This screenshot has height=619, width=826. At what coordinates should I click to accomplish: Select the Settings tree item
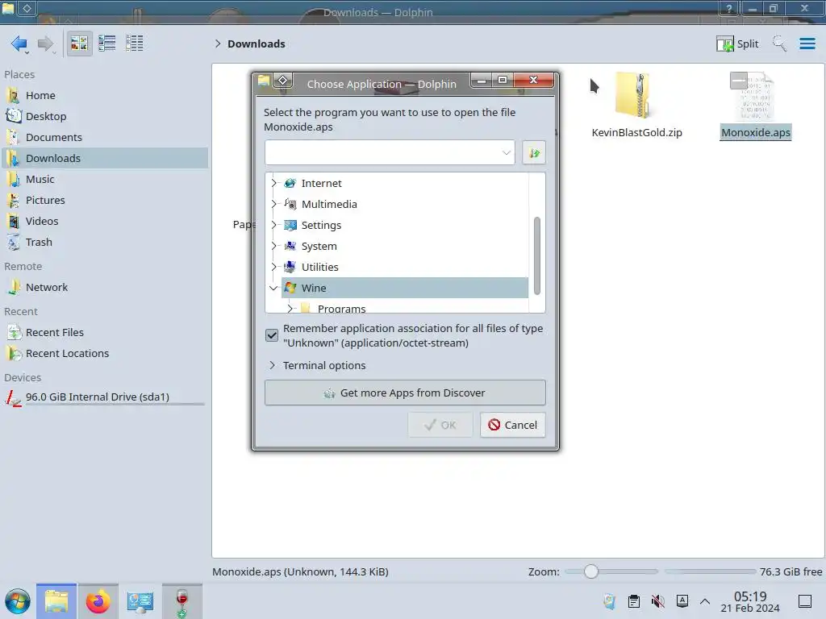pos(405,226)
